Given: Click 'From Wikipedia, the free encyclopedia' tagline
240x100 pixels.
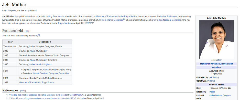Looking at the screenshot, I should [19, 10].
